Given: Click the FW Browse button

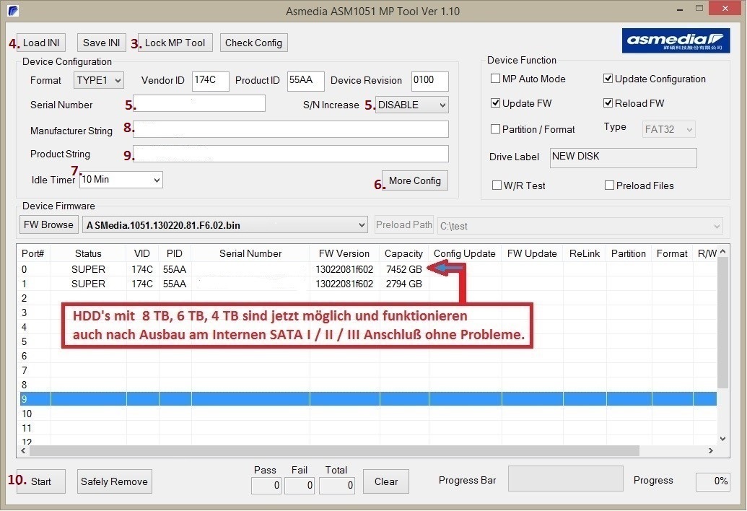Looking at the screenshot, I should pyautogui.click(x=48, y=224).
